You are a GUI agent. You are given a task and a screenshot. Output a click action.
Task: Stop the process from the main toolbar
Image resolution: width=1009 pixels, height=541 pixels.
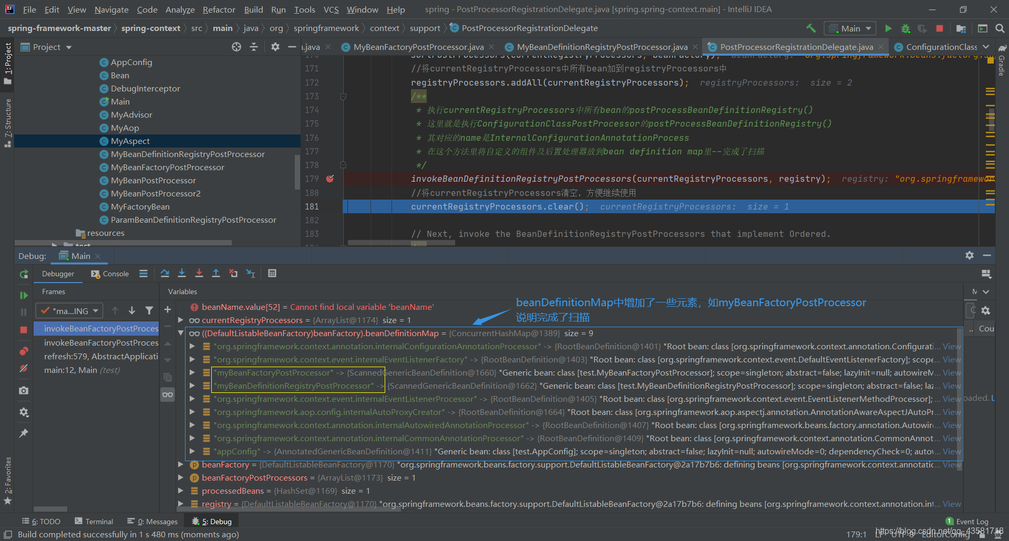(x=940, y=28)
